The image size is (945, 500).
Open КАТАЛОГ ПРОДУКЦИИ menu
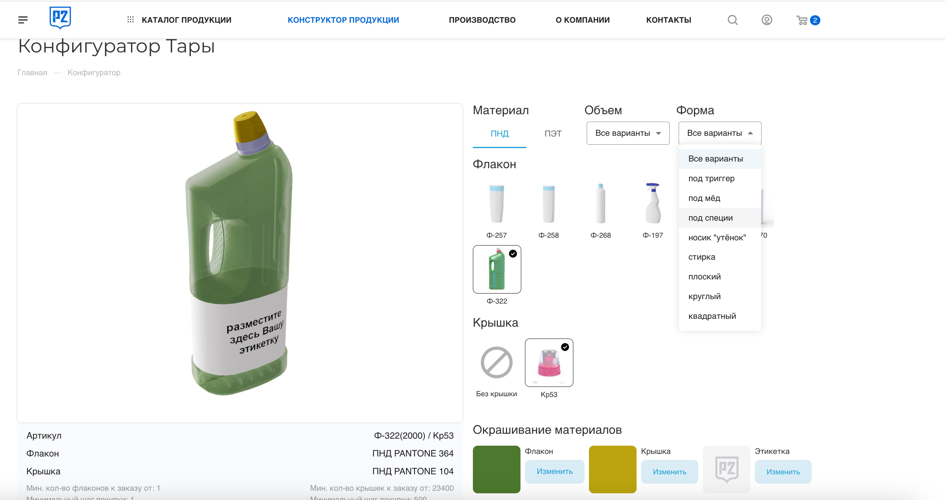pyautogui.click(x=186, y=20)
